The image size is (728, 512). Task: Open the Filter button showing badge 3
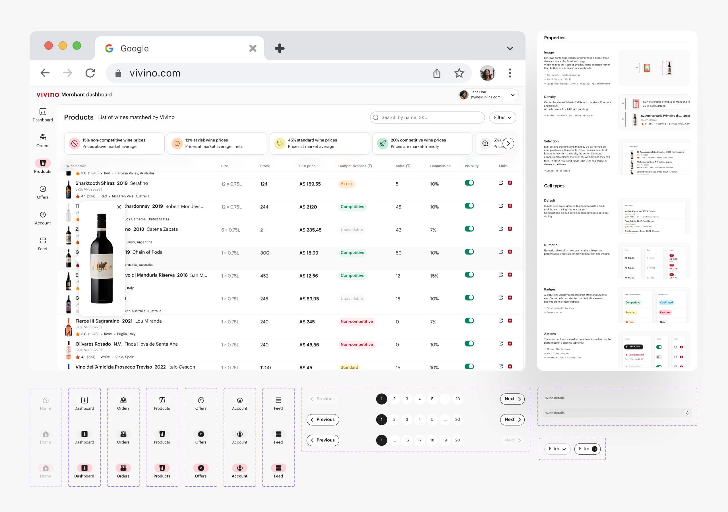coord(588,449)
